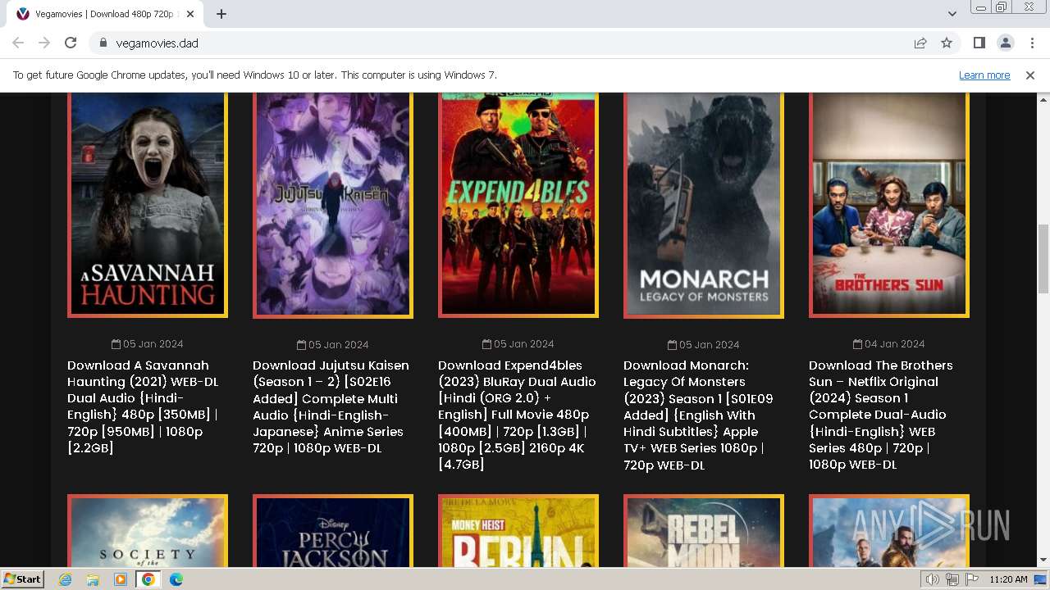Click the 05 Jan 2024 date under Jujutsu Kaisen
1050x590 pixels.
[333, 344]
